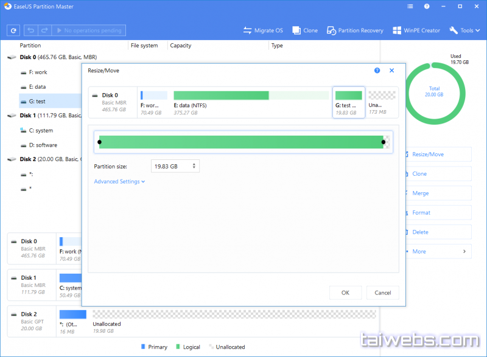The image size is (487, 357).
Task: Open WinPE Creator
Action: (416, 30)
